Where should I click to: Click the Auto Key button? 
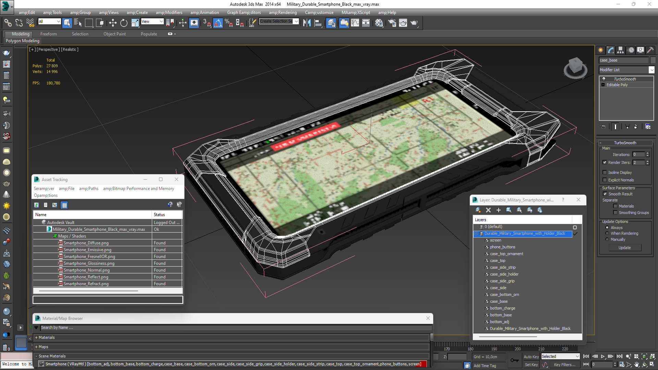(531, 357)
